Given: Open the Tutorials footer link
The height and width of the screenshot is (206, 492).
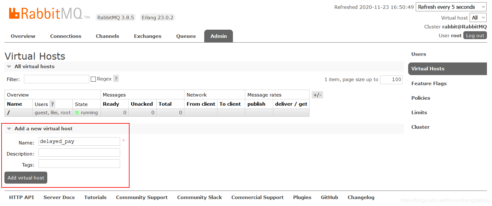Looking at the screenshot, I should pos(95,197).
